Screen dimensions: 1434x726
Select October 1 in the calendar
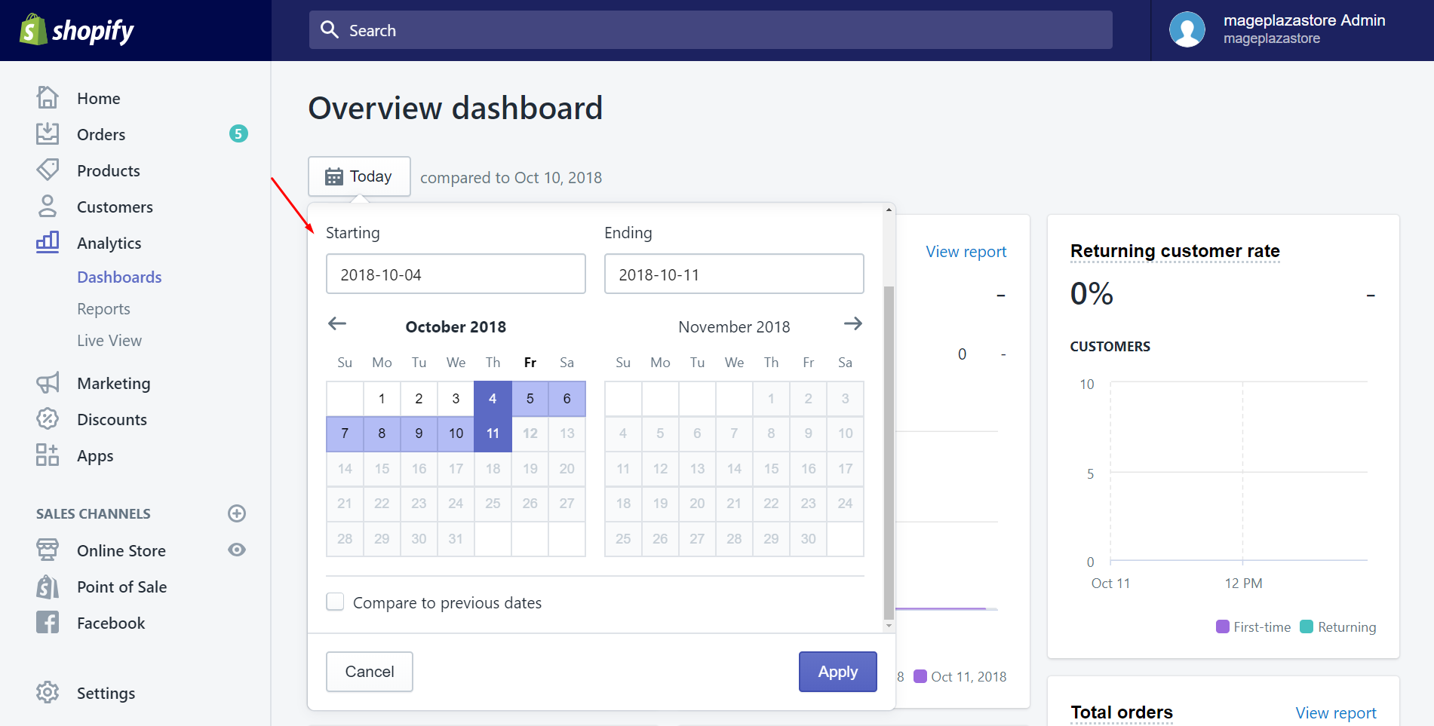(382, 398)
